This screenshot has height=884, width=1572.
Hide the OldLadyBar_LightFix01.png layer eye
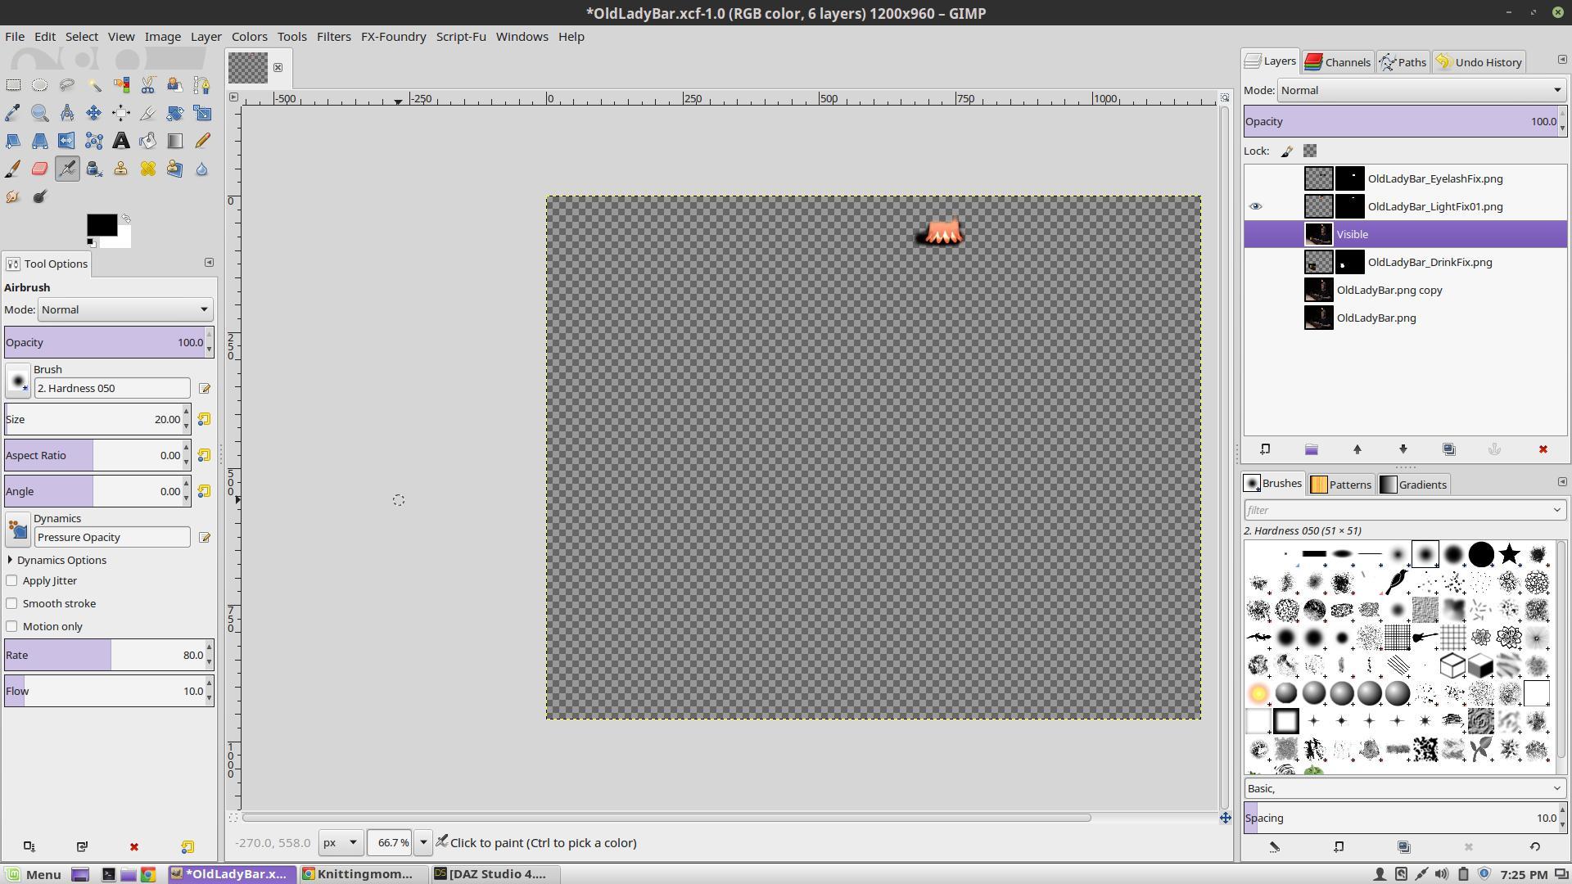click(1255, 206)
